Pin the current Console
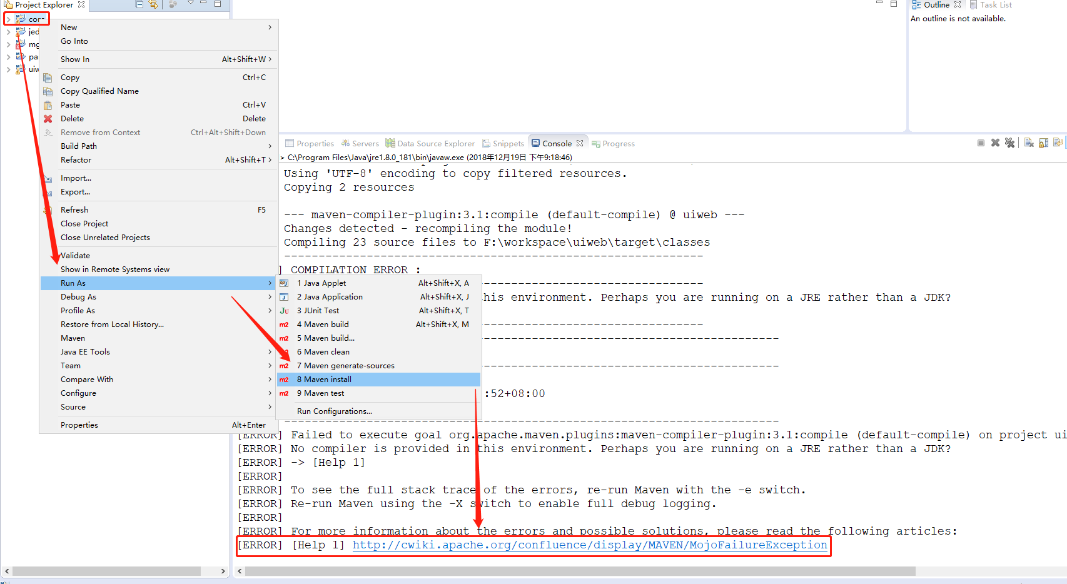 tap(1058, 143)
